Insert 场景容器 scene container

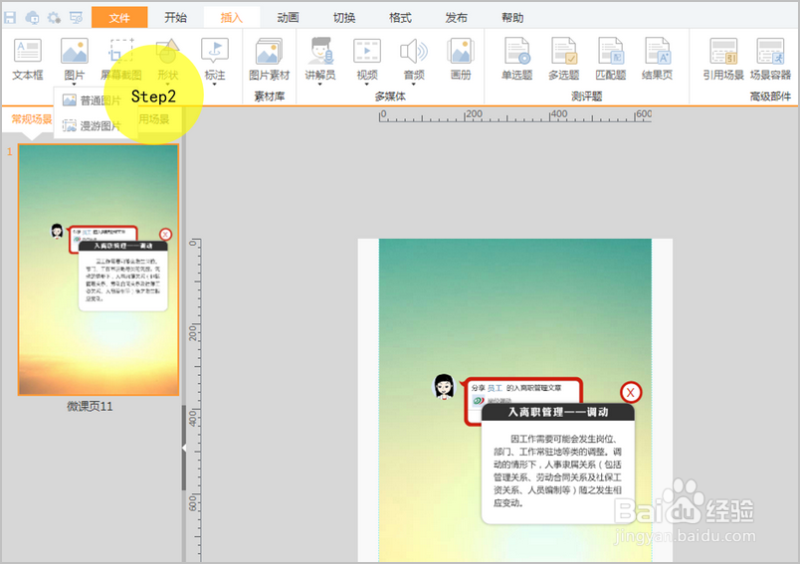click(x=770, y=59)
